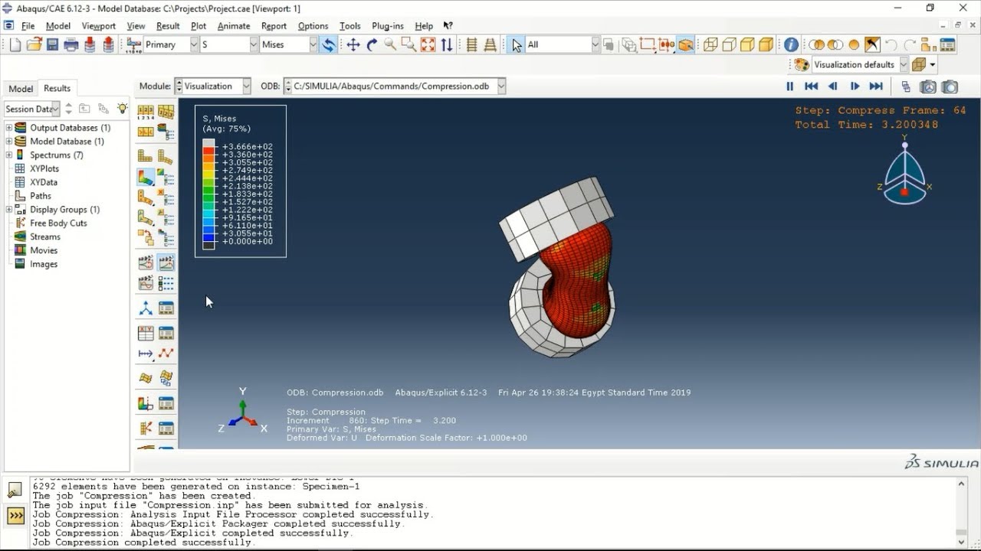The width and height of the screenshot is (981, 551).
Task: Select Free Body Cuts in the tree
Action: pyautogui.click(x=58, y=223)
